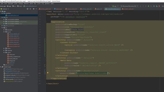Switch to the drawer_menu.xml editor tab
This screenshot has width=164, height=92.
[72, 9]
